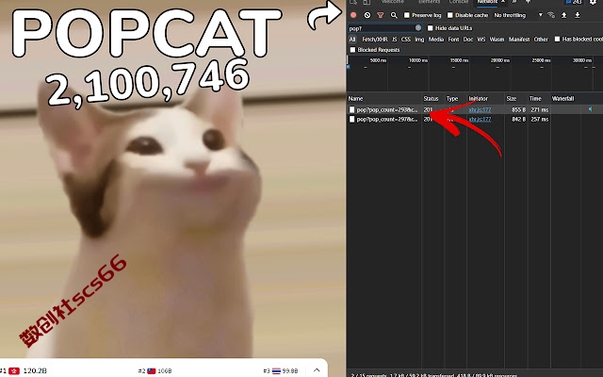Filter requests by Img
This screenshot has width=603, height=377.
(419, 40)
